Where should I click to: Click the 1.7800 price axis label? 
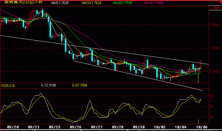(x=214, y=48)
